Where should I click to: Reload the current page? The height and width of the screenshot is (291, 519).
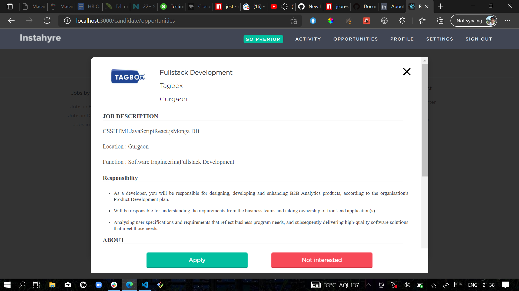click(x=47, y=20)
